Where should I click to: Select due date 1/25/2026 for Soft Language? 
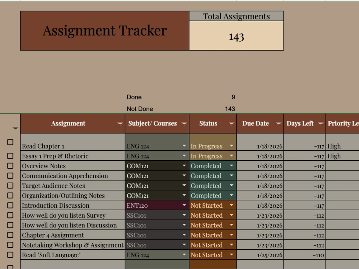point(260,255)
